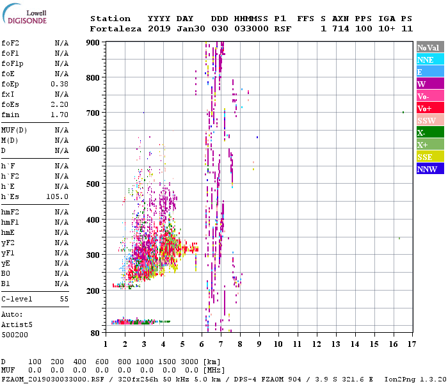Click the IGA value 10+
This screenshot has width=448, height=384.
coord(387,29)
